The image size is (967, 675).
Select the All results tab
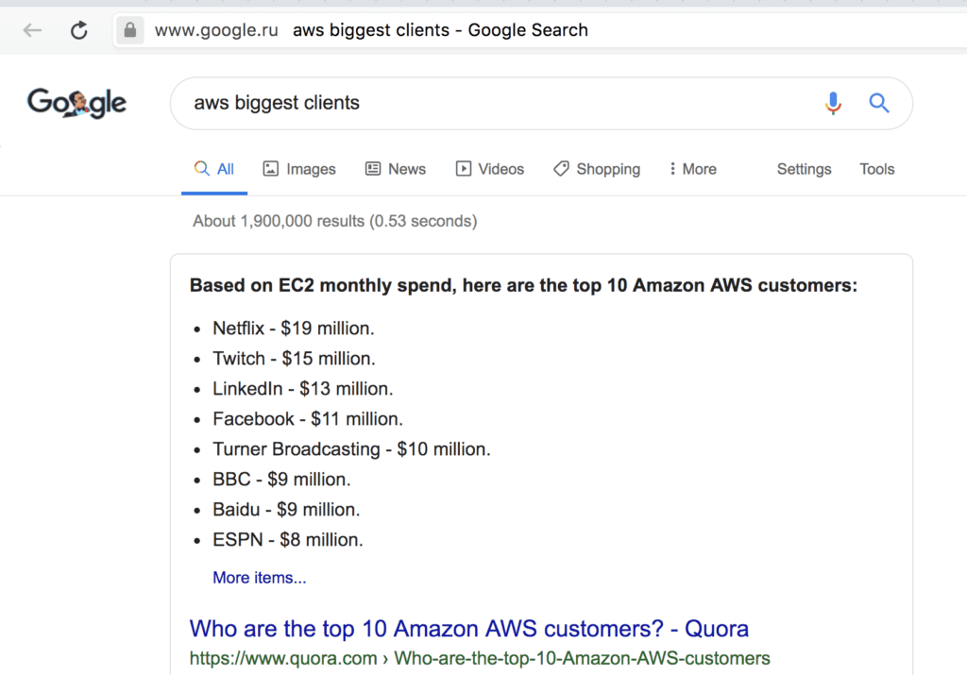point(214,169)
